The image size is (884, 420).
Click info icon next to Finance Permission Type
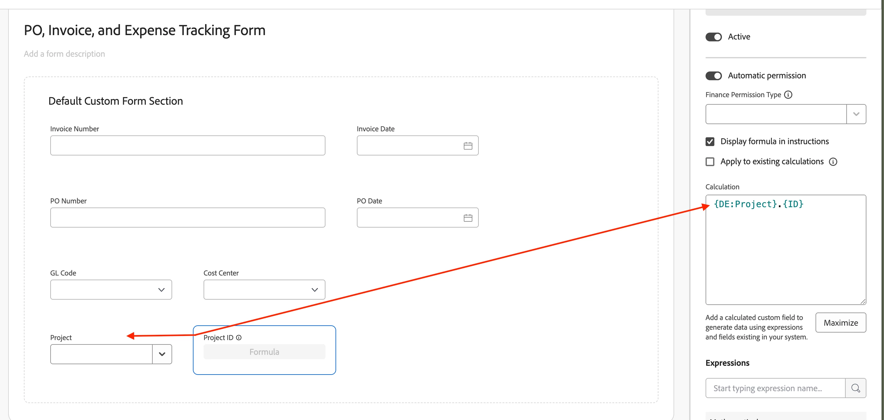788,94
